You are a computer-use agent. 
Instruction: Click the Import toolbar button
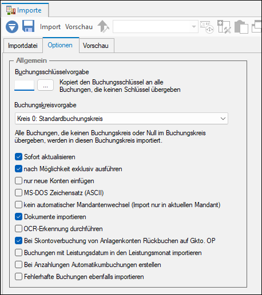(x=50, y=27)
